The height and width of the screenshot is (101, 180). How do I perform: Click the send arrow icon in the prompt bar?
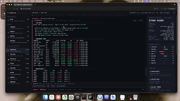pos(143,89)
